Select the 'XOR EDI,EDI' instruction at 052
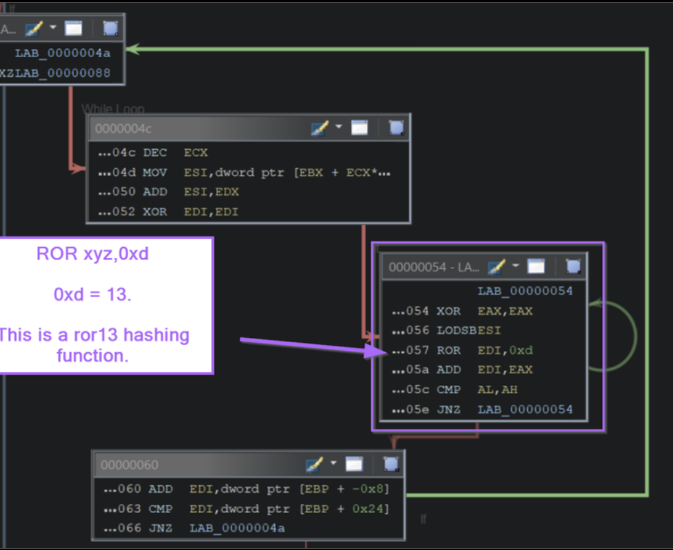Screen dimensions: 673x550 coord(168,212)
